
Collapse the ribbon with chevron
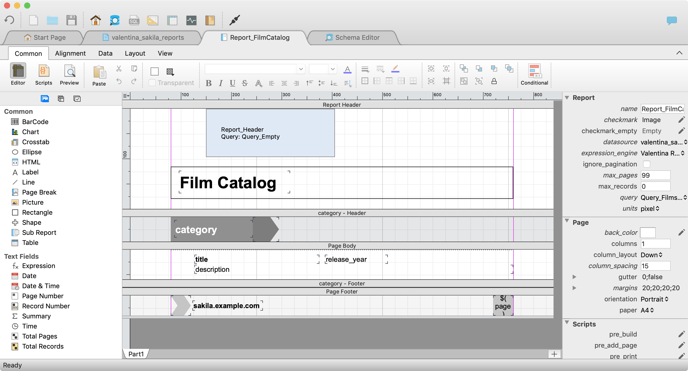point(679,53)
